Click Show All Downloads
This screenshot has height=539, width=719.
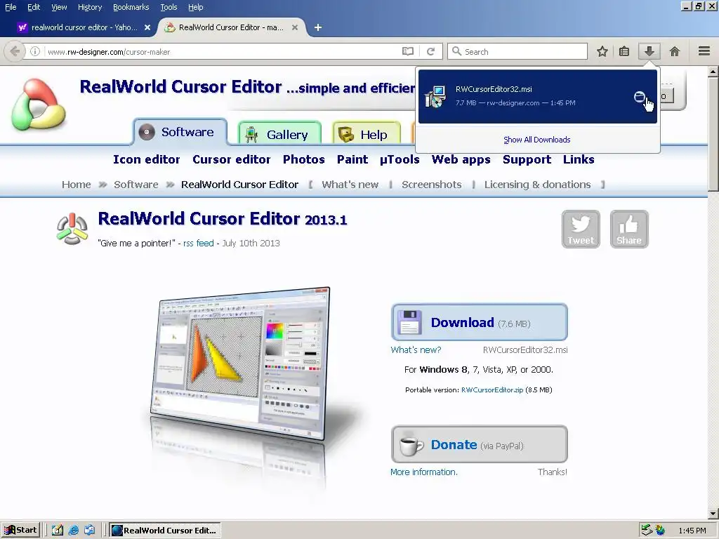coord(537,140)
